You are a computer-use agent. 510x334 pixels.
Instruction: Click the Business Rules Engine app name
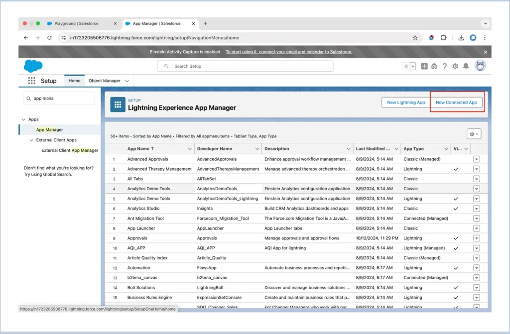tap(149, 298)
